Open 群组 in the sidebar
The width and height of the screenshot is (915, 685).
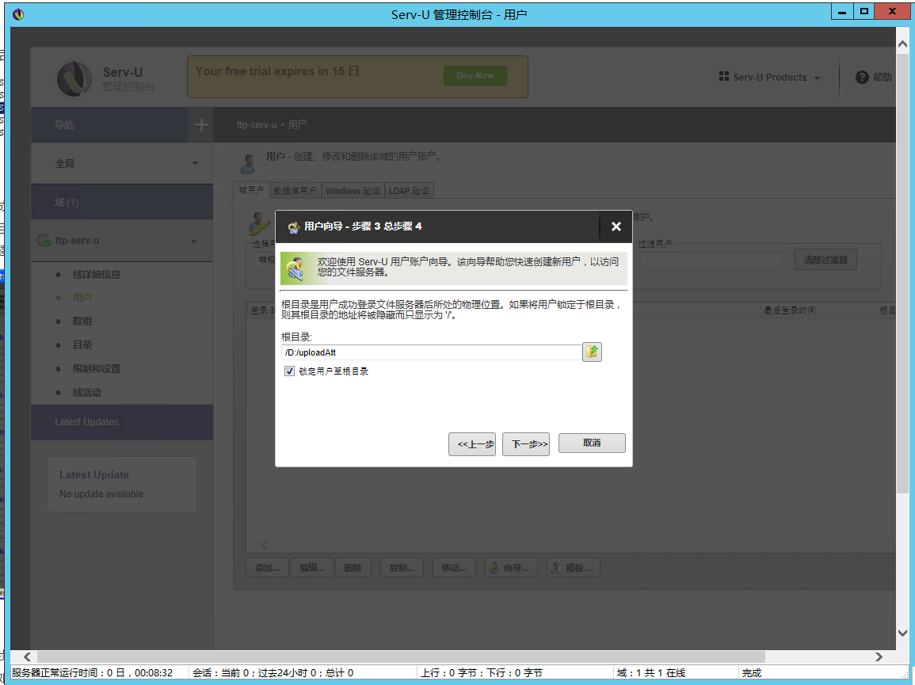click(82, 322)
